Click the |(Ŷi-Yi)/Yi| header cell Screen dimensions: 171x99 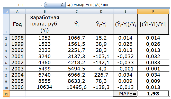click(153, 24)
